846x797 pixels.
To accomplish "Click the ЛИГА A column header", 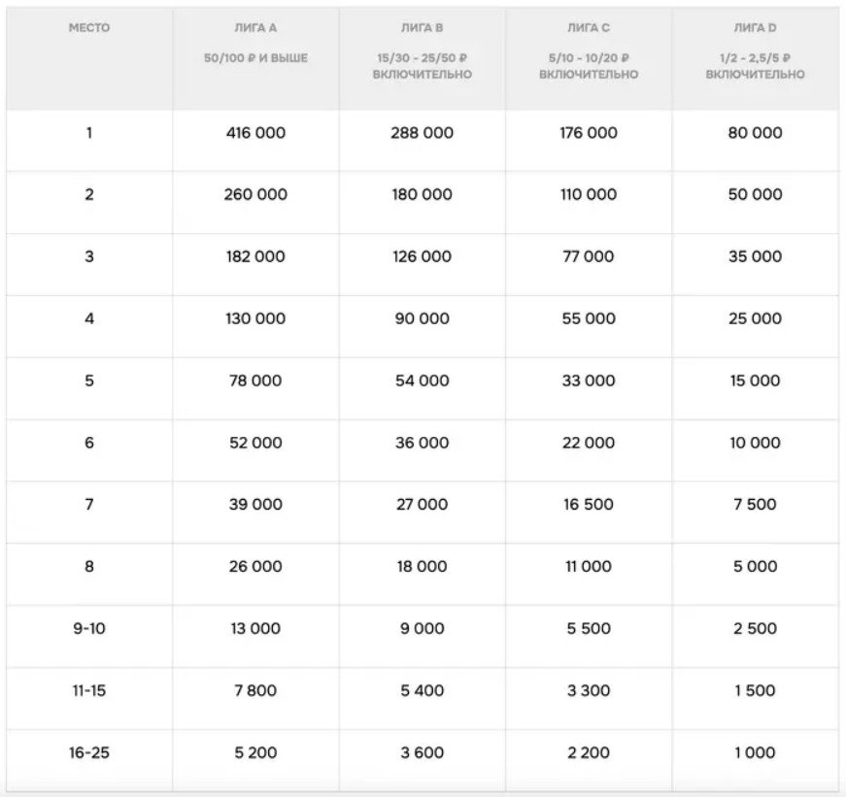I will pos(256,28).
